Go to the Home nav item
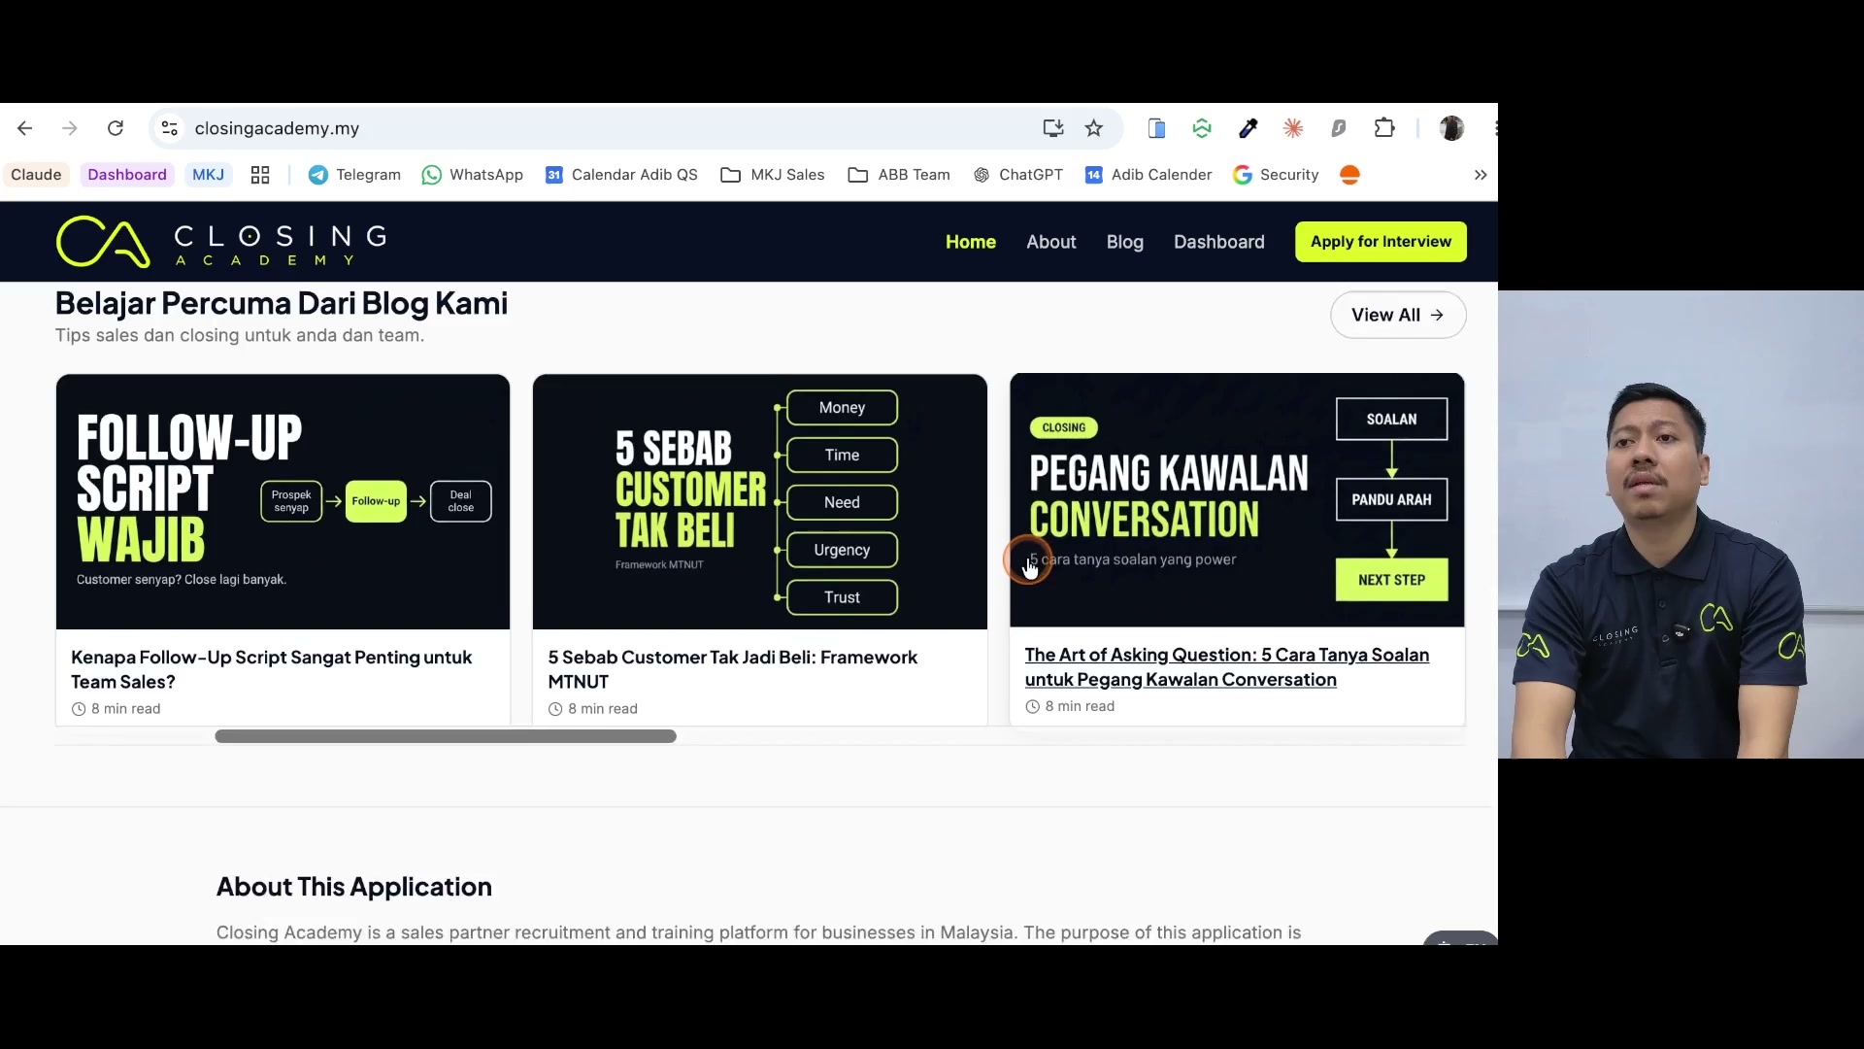 click(971, 242)
